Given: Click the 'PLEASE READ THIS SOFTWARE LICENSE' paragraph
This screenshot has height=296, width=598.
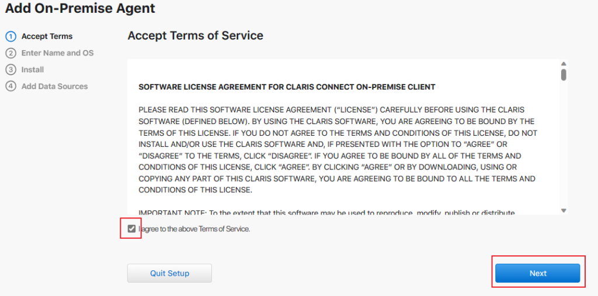Looking at the screenshot, I should coord(336,150).
